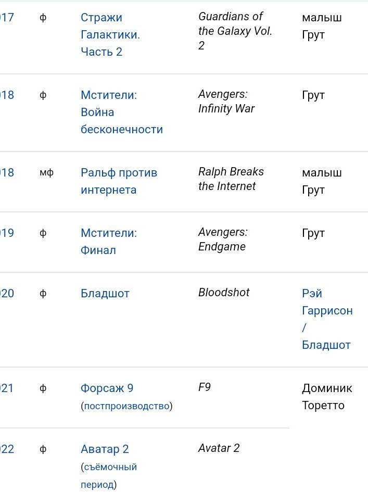Click the Avengers: Infinity War original title

pos(226,101)
